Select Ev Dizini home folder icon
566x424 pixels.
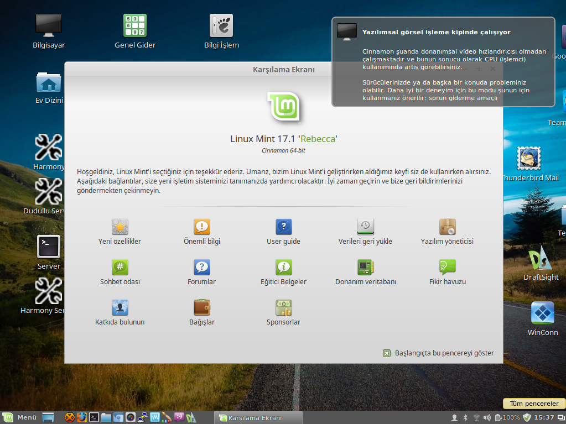[49, 82]
